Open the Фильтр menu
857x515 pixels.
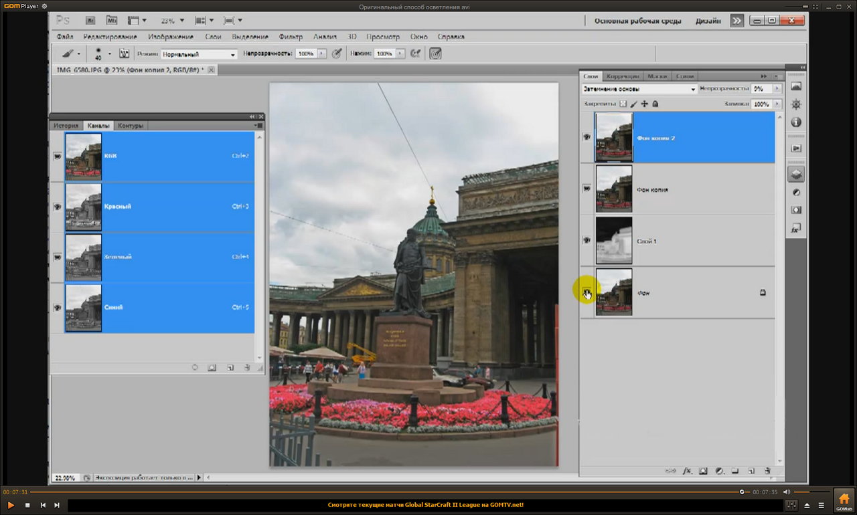[x=290, y=37]
